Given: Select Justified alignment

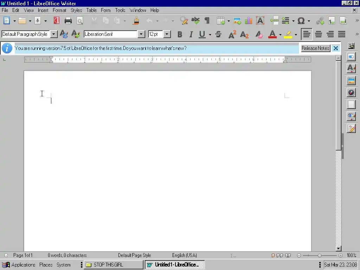Looking at the screenshot, I should (x=342, y=34).
